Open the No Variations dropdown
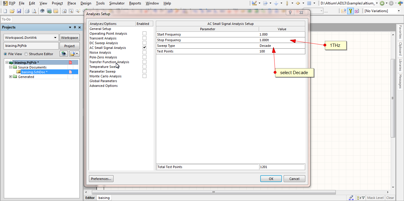Viewport: 404px width, 201px height. [399, 11]
